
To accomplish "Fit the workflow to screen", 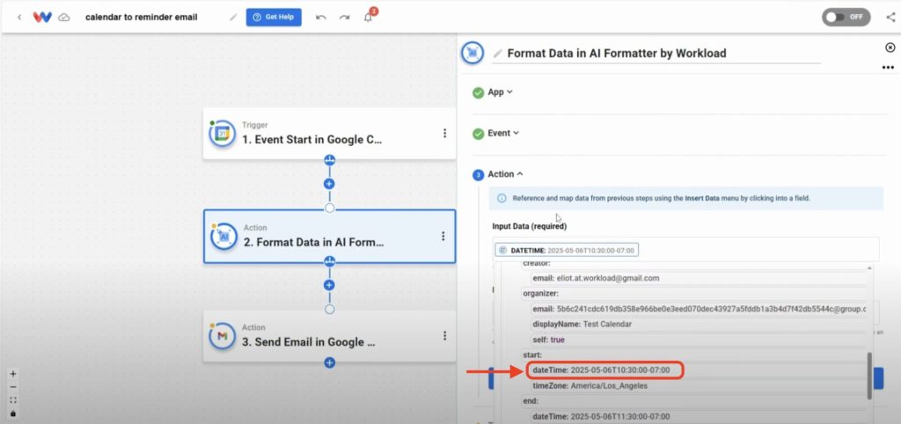I will (x=13, y=400).
